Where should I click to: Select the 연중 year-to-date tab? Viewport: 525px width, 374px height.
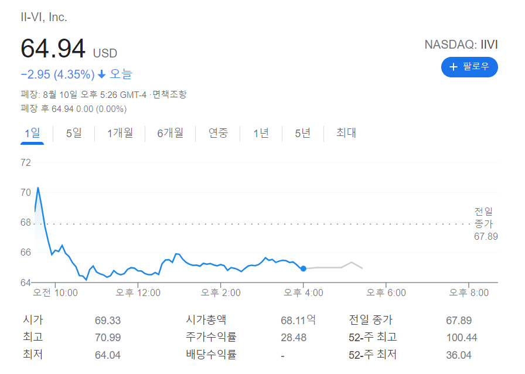pyautogui.click(x=218, y=134)
